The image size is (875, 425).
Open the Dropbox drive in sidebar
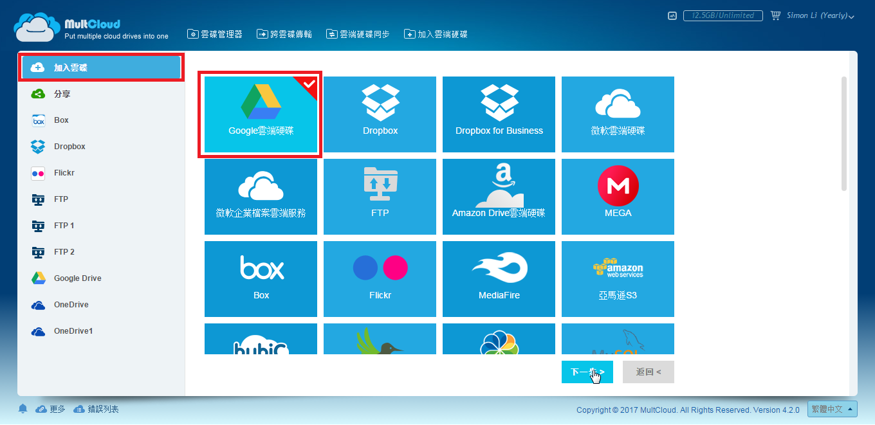point(101,147)
